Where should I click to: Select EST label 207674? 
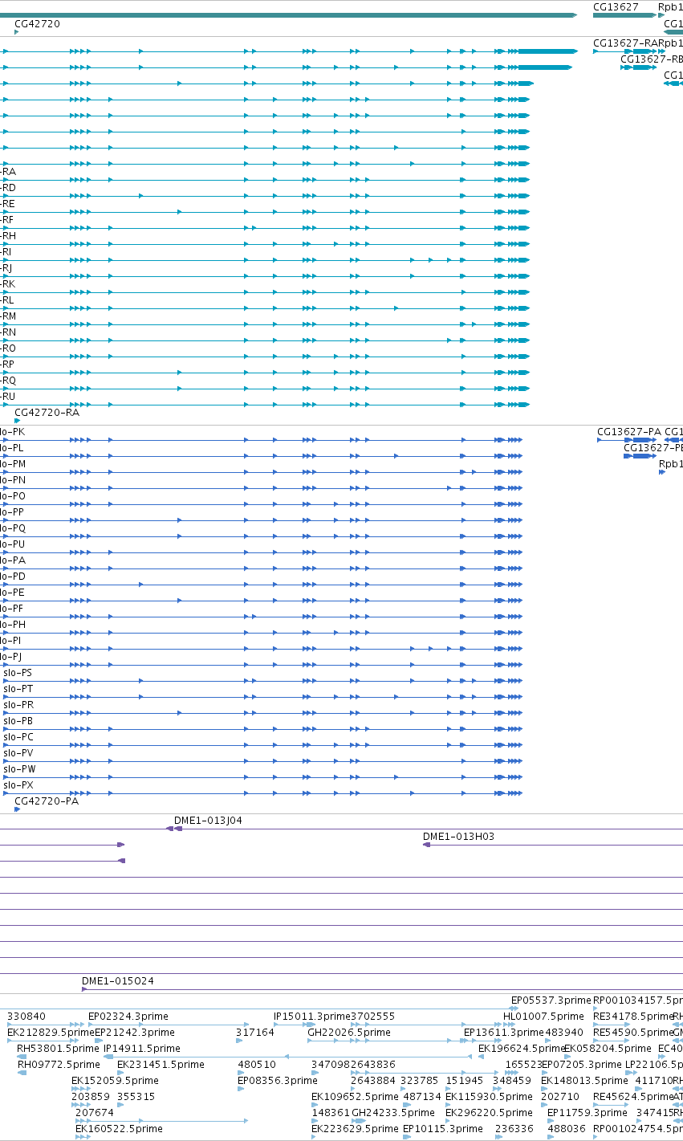click(95, 1113)
